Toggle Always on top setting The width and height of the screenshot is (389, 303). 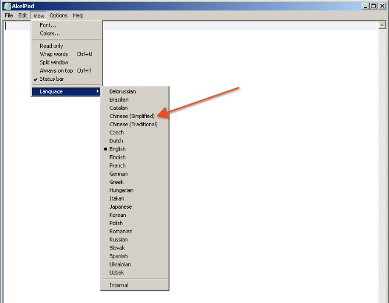(56, 71)
